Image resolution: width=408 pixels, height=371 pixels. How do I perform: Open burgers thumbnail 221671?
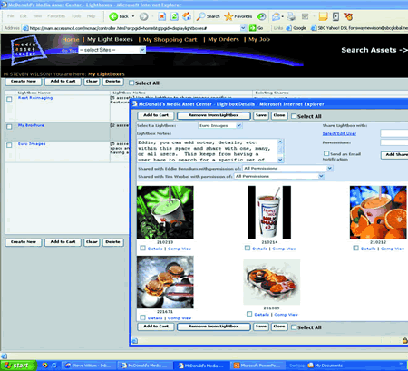165,282
